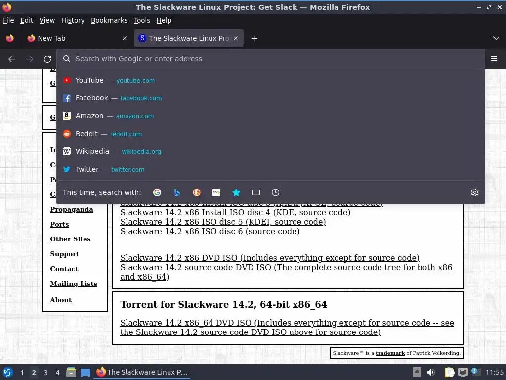Download Slackware 14.2 x86 ISO disc 5

(223, 222)
